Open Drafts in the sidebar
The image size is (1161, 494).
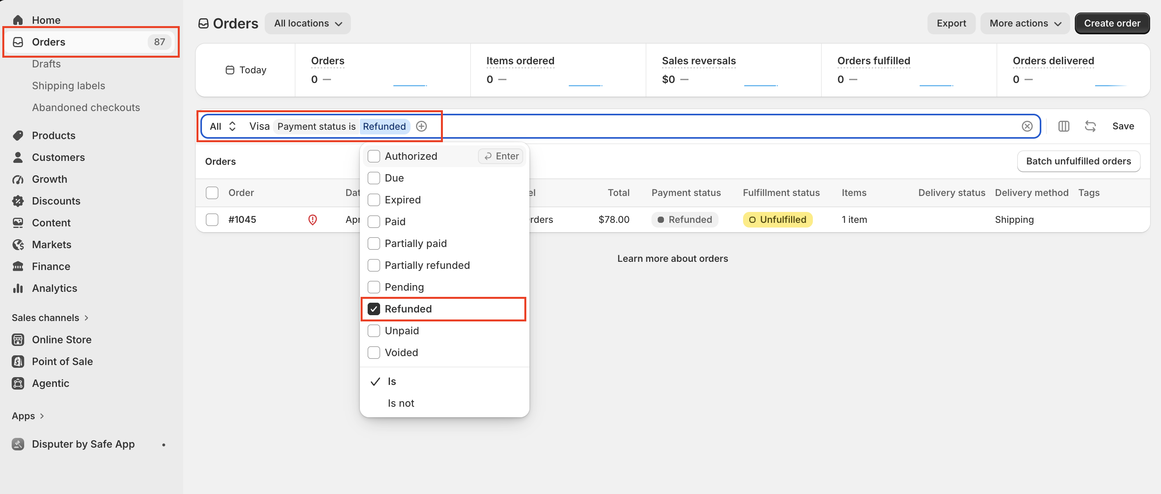point(46,64)
